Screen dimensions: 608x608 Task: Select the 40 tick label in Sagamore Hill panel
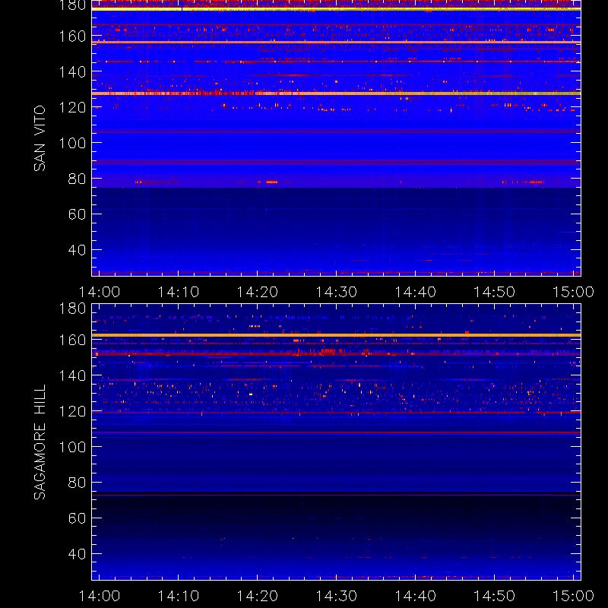77,554
